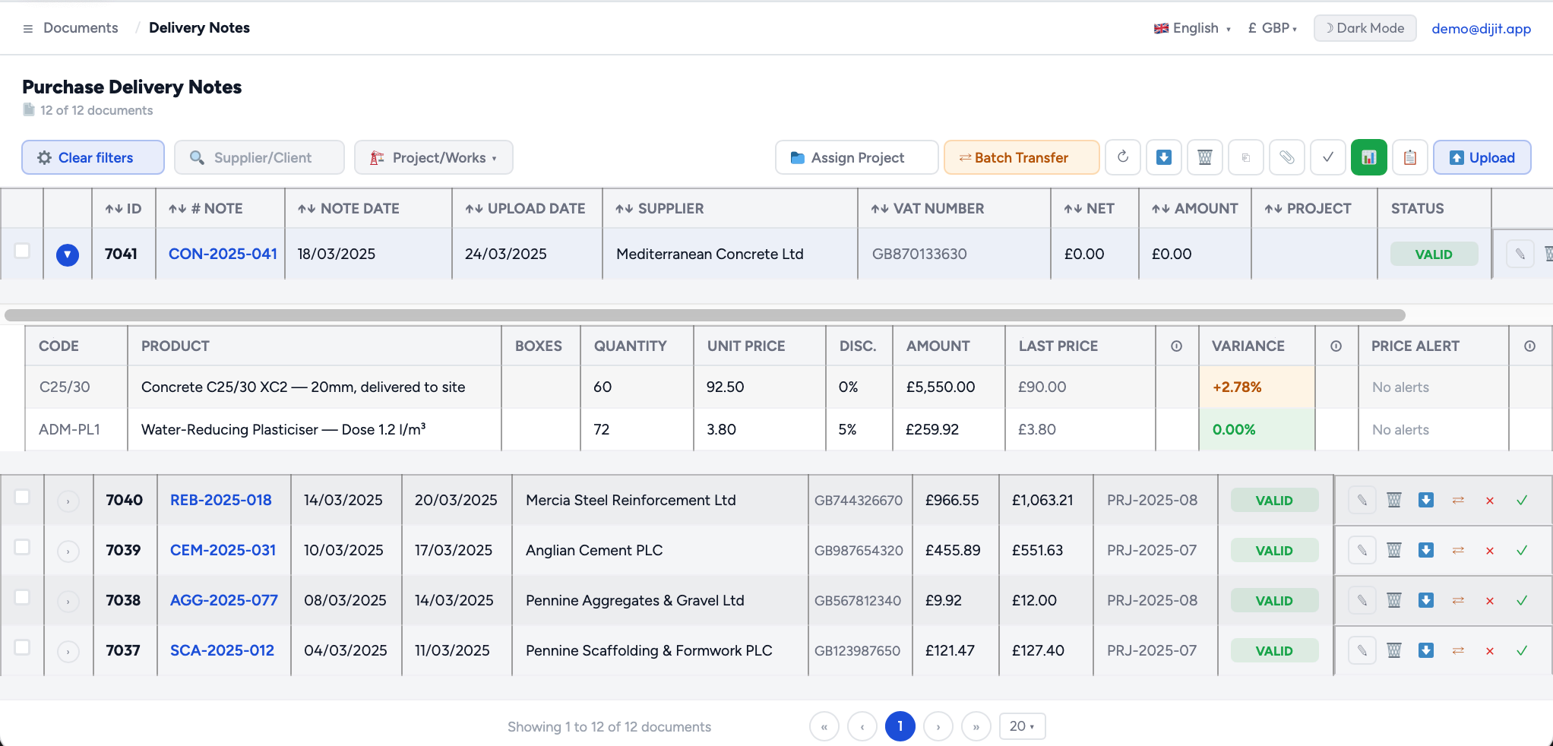Open the hamburger menu icon beside Documents
Screen dimensions: 1553x746
pos(28,28)
